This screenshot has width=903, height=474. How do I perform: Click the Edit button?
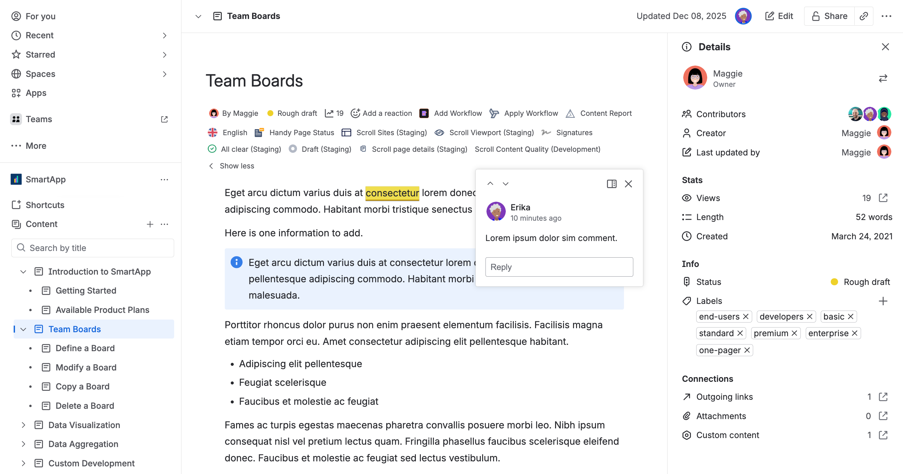click(x=779, y=16)
